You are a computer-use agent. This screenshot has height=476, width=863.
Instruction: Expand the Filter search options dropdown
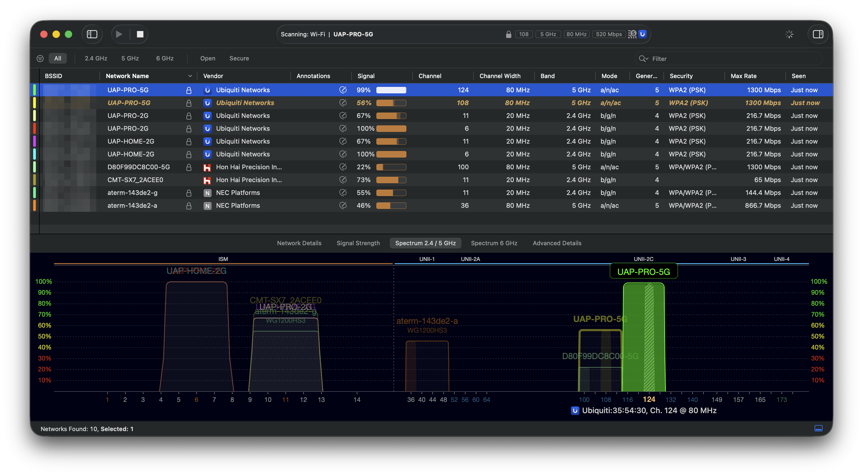point(643,59)
